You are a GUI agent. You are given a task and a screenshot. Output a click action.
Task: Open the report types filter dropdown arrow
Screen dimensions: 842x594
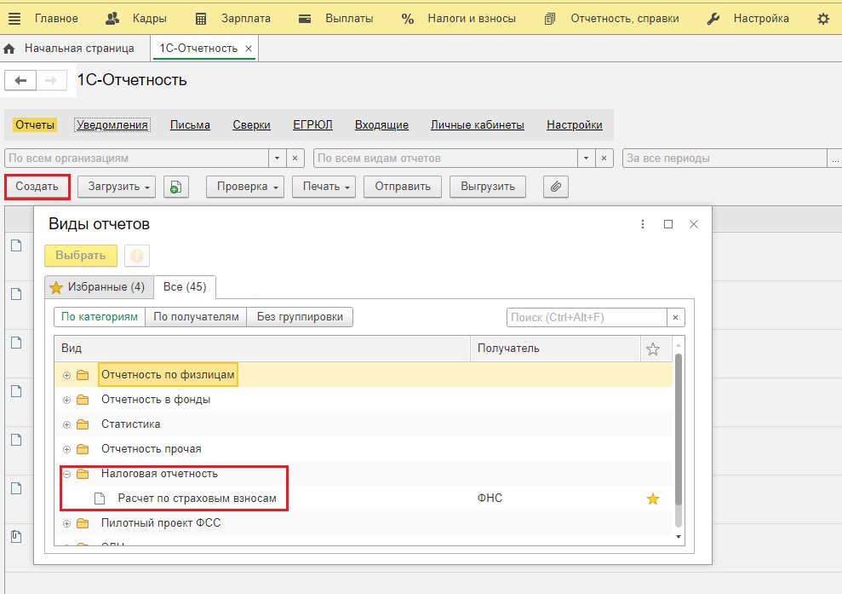pos(587,159)
